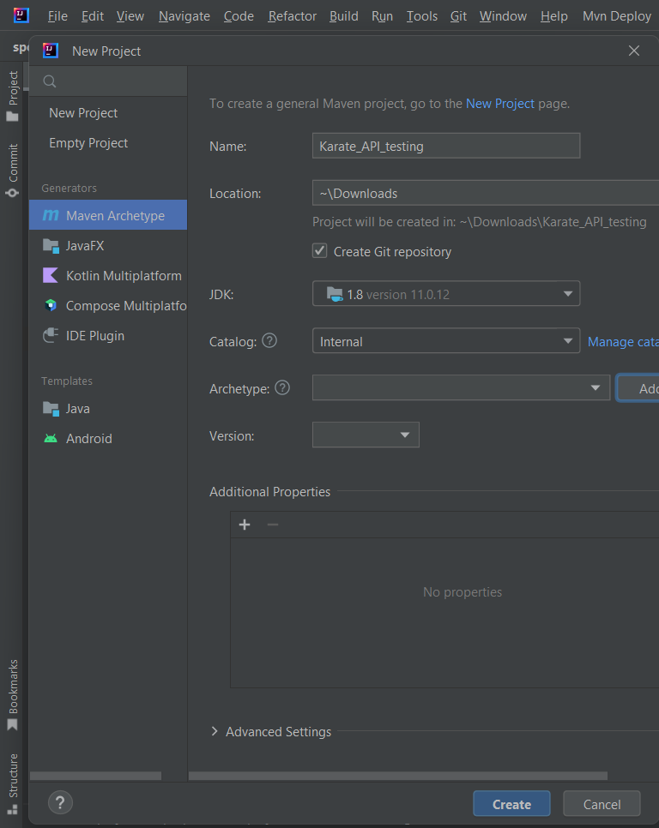The width and height of the screenshot is (659, 828).
Task: Follow the New Project page link
Action: 500,104
